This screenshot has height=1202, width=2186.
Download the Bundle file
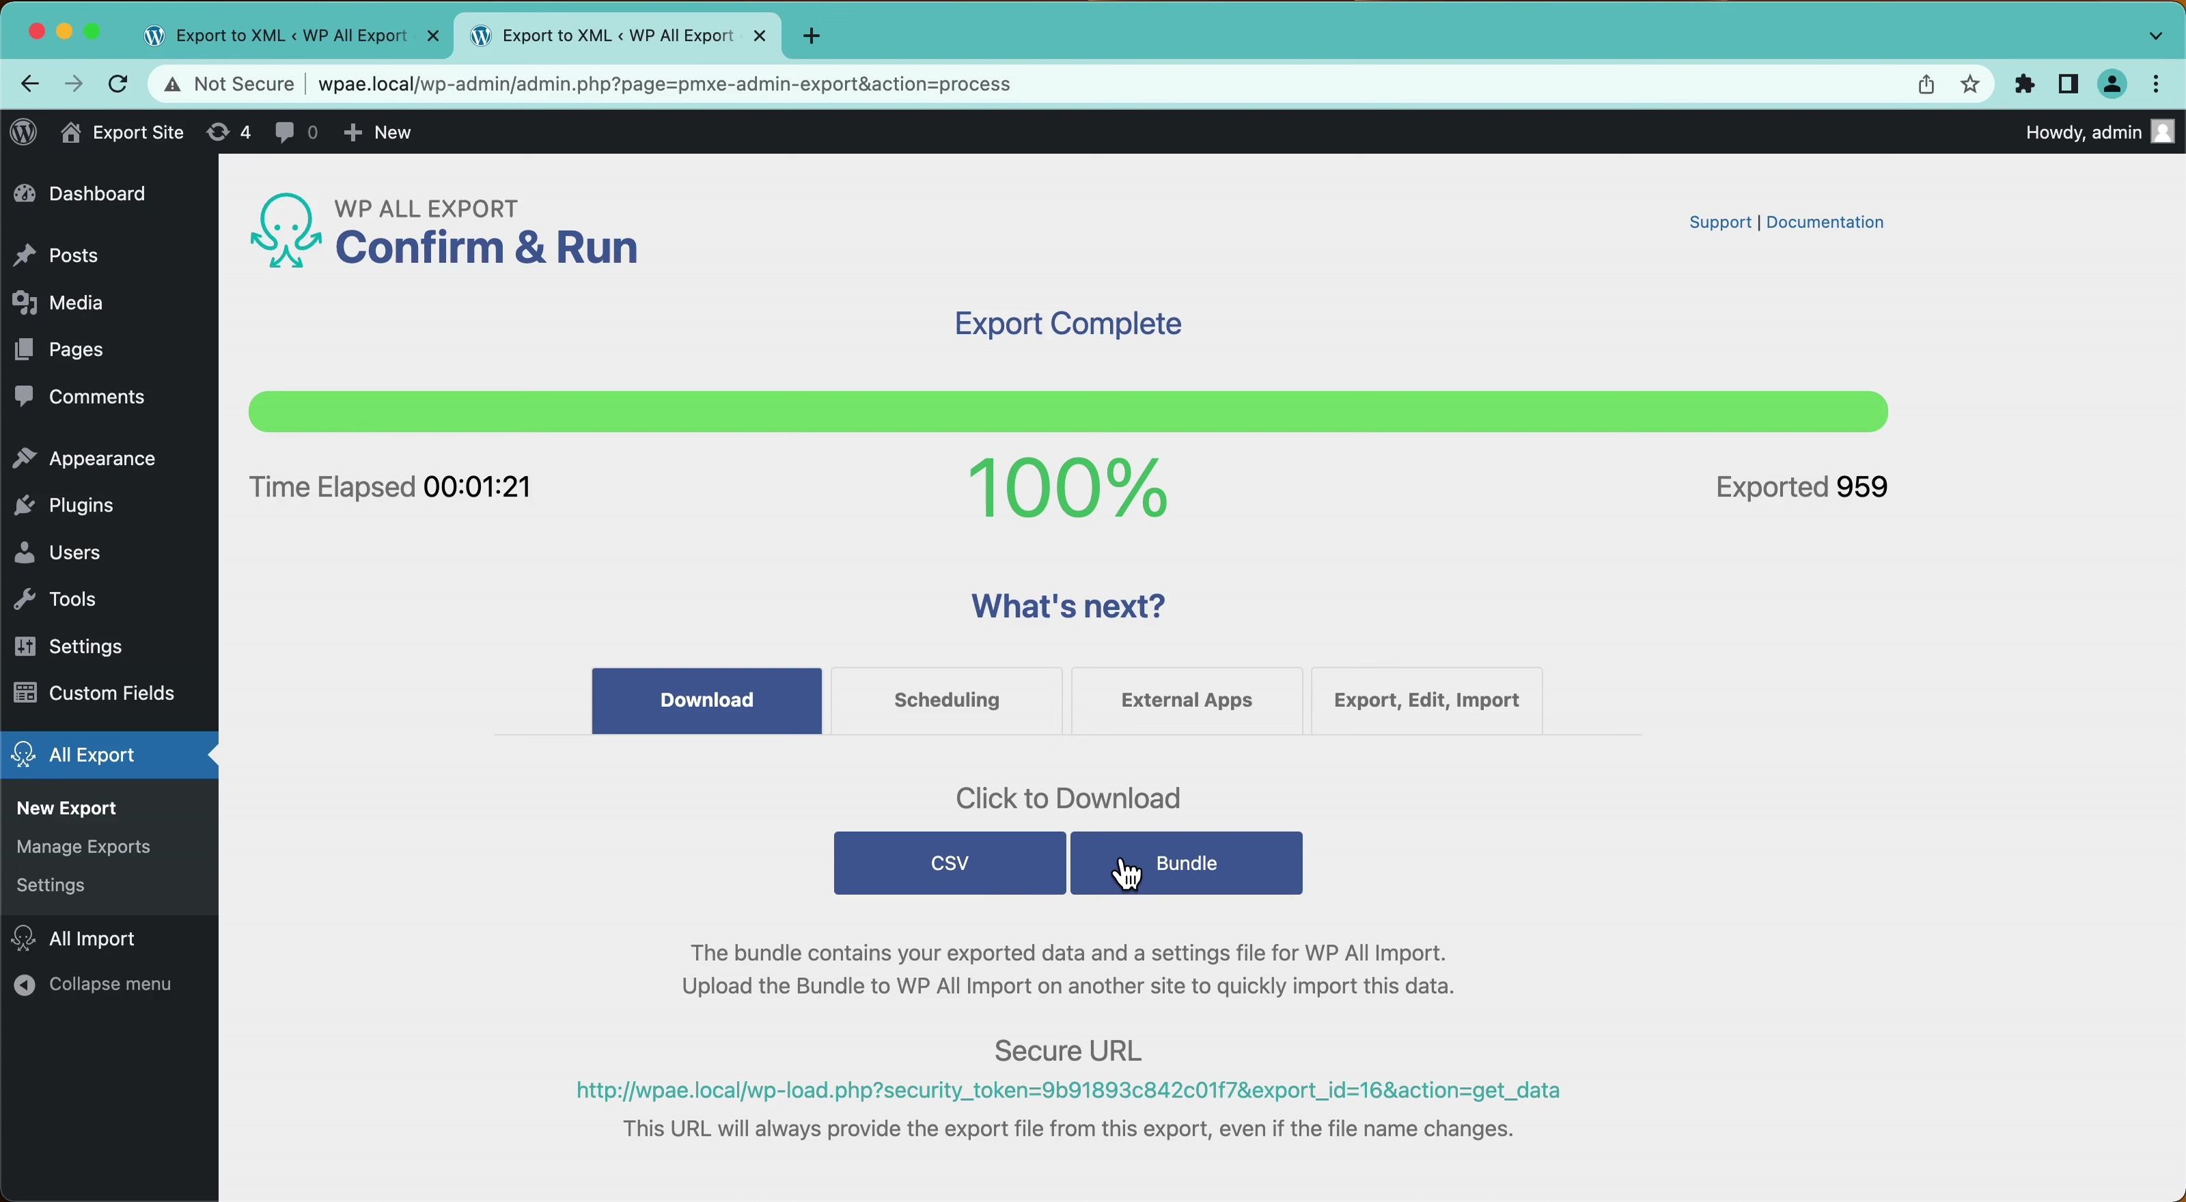pos(1187,863)
